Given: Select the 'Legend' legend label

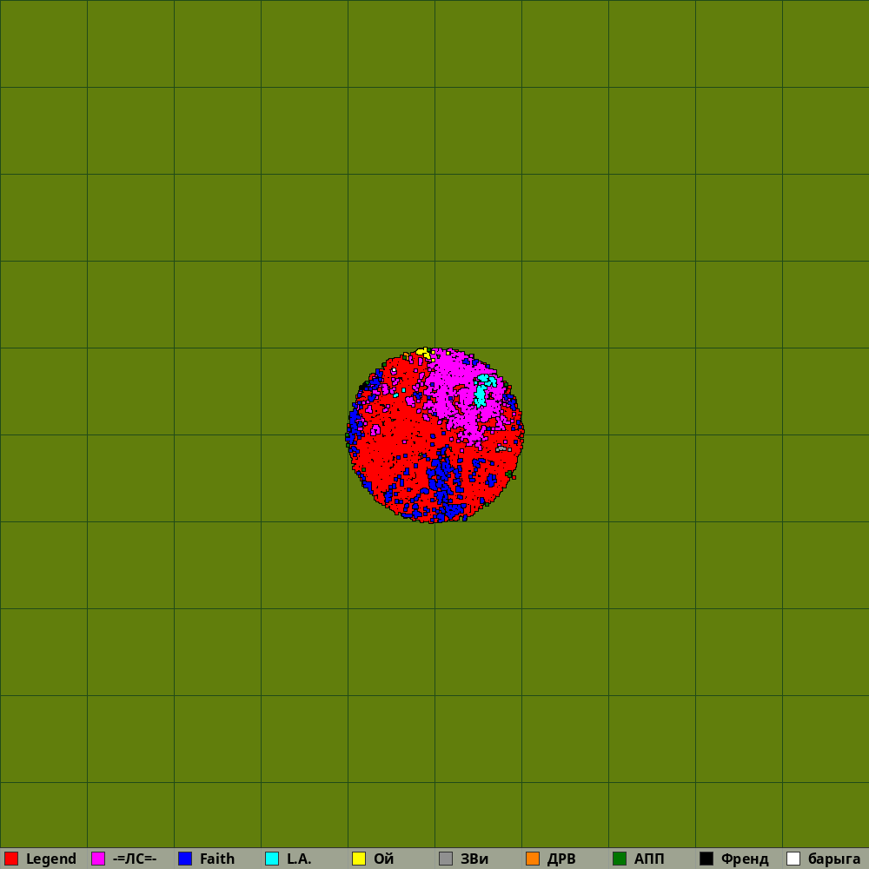Looking at the screenshot, I should click(x=51, y=859).
